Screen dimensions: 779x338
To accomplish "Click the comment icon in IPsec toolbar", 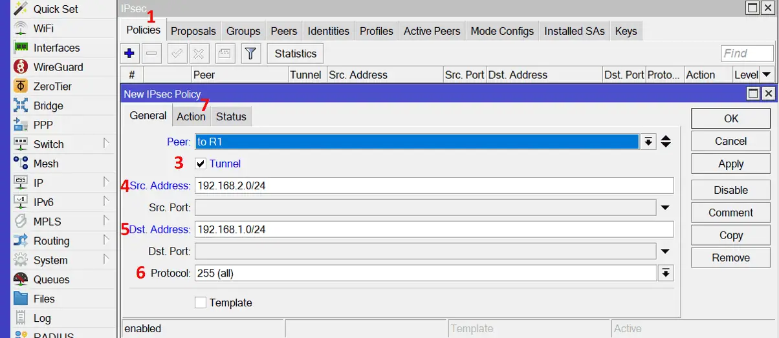I will (223, 54).
